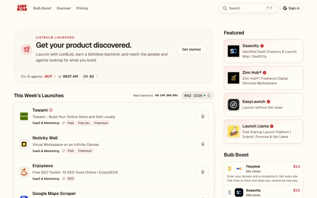
Task: Open the Launch Llama featured card
Action: [264, 131]
